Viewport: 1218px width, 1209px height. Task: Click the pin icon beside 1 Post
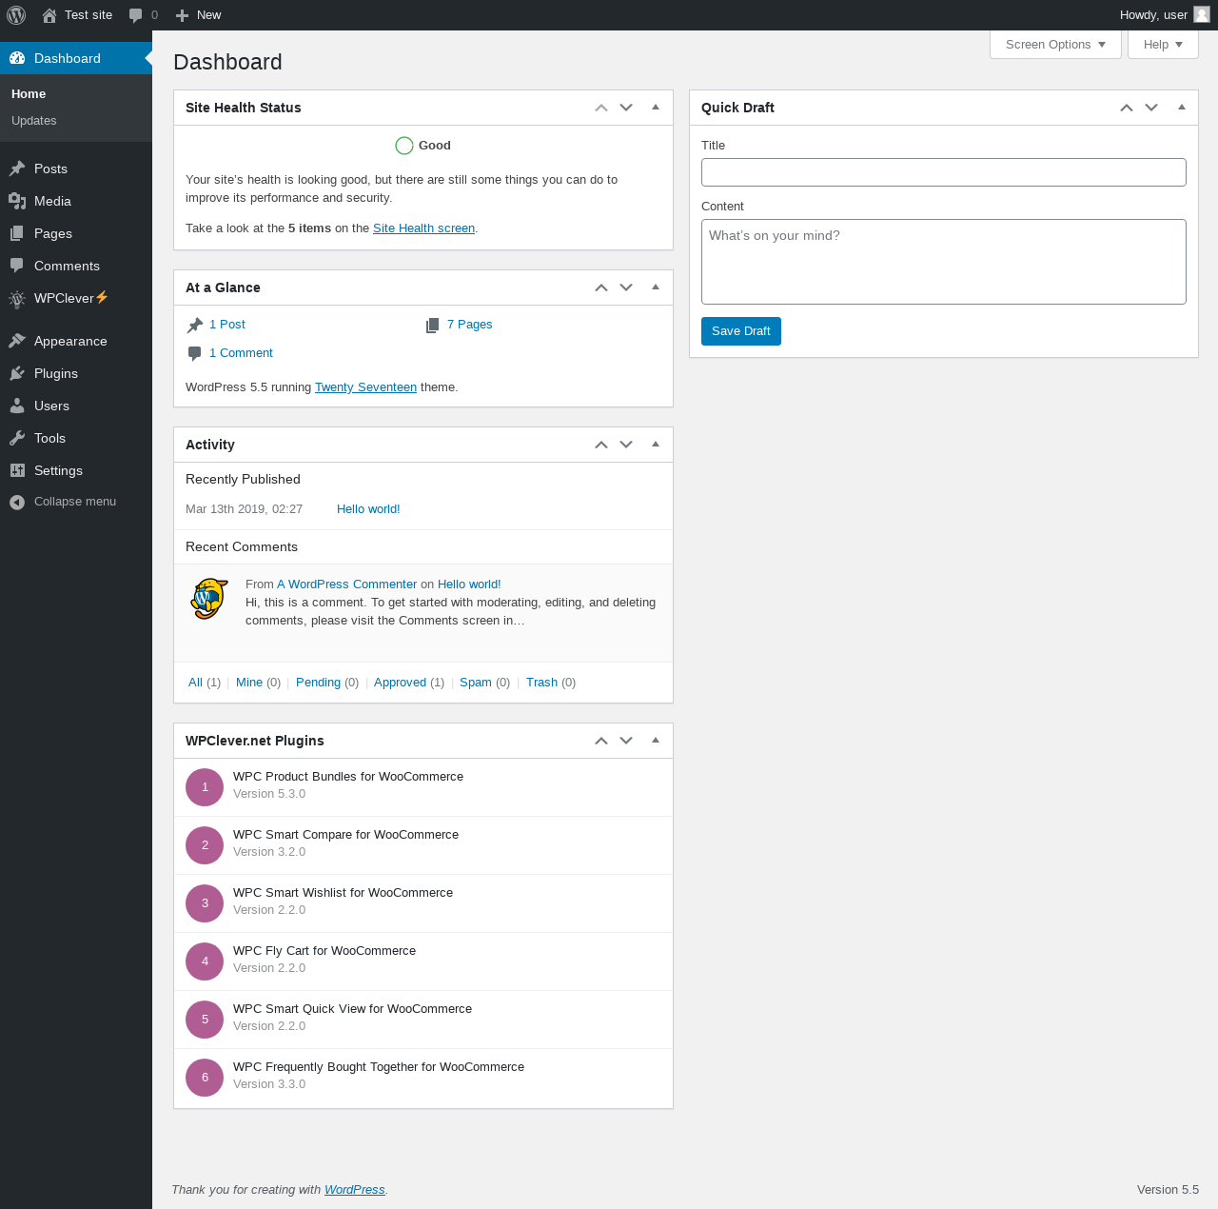(x=195, y=326)
